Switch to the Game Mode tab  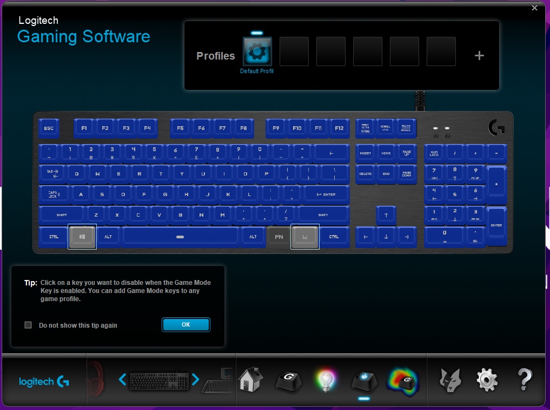[x=363, y=380]
